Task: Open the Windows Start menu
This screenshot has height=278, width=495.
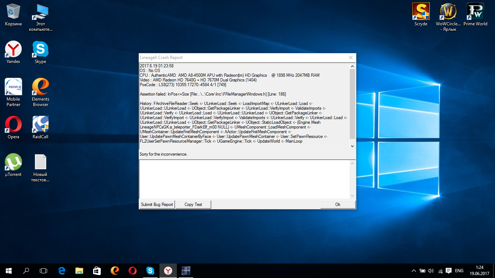Action: 9,271
